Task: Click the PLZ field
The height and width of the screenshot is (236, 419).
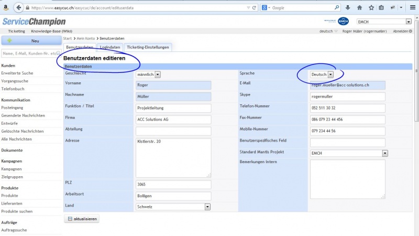Action: pos(173,185)
